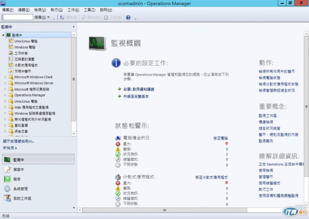
Task: Open the 說明 menu
Action: [106, 10]
